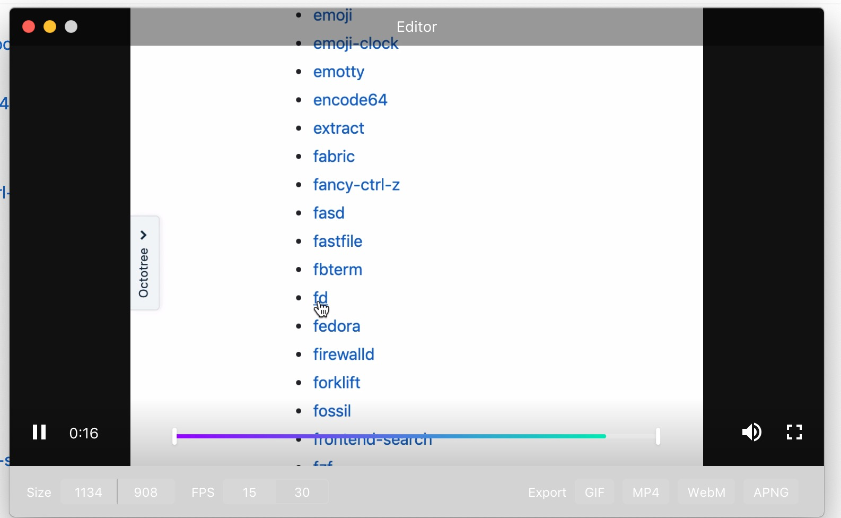This screenshot has width=841, height=518.
Task: Export as WebM
Action: pyautogui.click(x=706, y=492)
